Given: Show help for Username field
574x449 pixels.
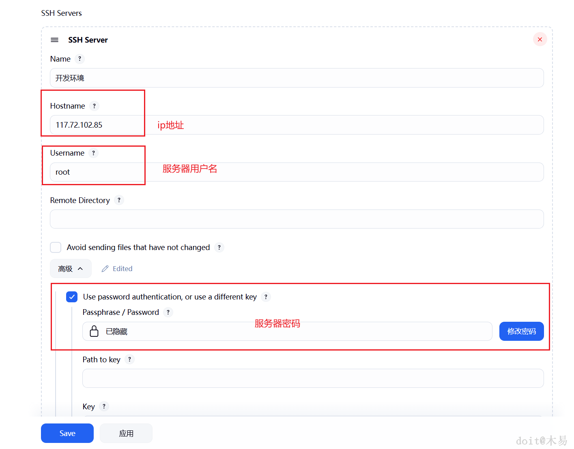Looking at the screenshot, I should pos(93,153).
